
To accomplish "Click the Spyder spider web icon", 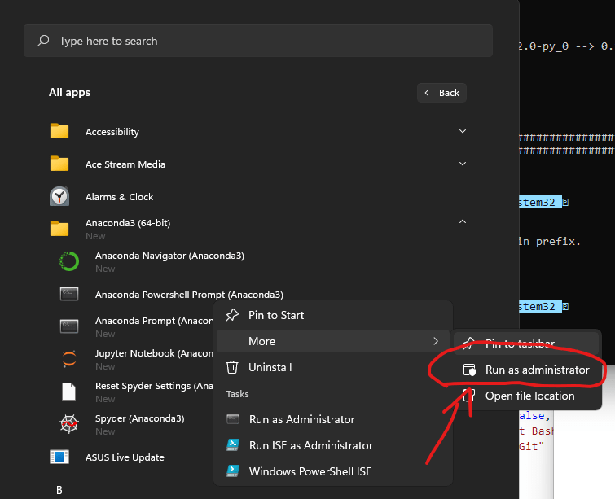I will tap(69, 424).
